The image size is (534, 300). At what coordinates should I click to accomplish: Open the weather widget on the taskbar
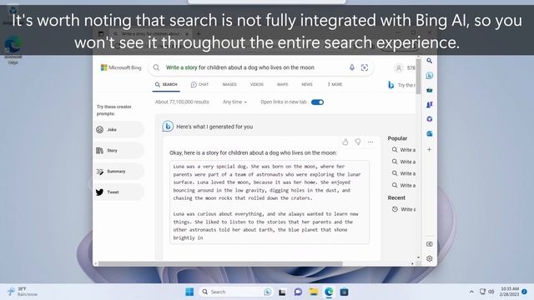click(23, 292)
